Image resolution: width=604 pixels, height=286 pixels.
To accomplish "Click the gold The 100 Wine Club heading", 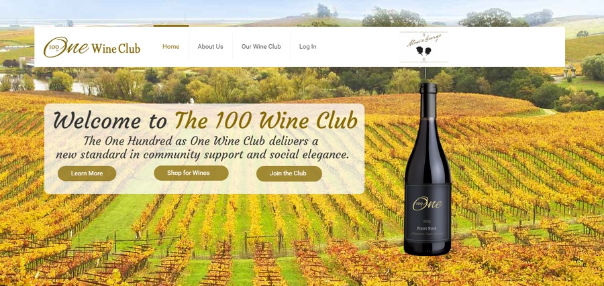I will pyautogui.click(x=266, y=120).
